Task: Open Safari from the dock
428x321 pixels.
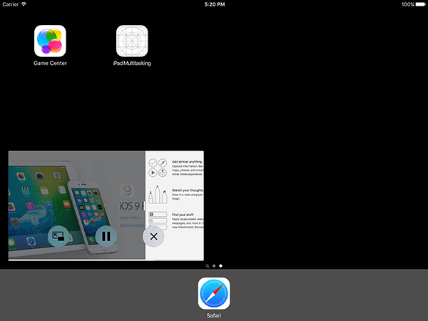Action: (214, 293)
